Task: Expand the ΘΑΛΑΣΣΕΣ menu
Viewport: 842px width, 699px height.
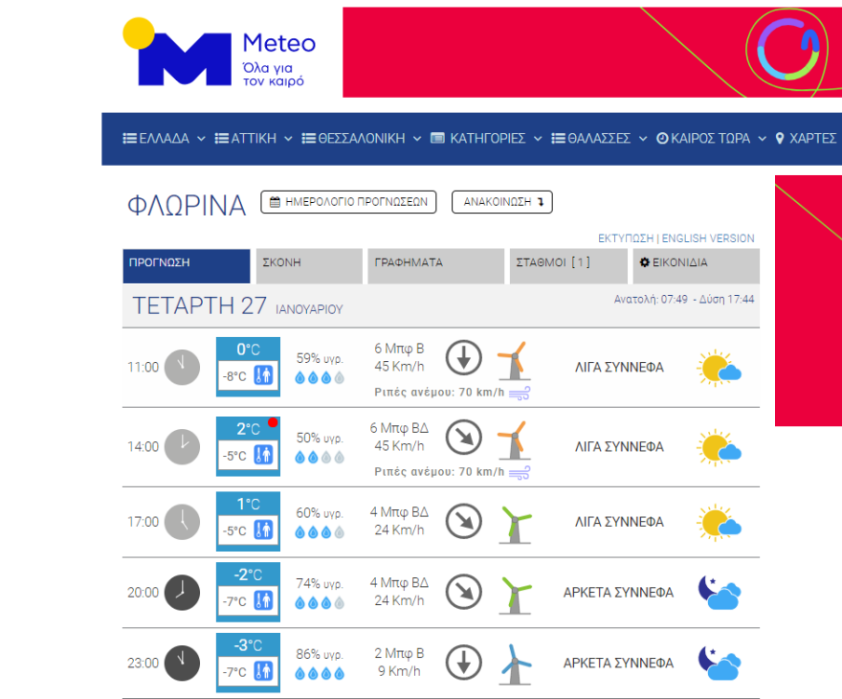Action: pos(599,139)
